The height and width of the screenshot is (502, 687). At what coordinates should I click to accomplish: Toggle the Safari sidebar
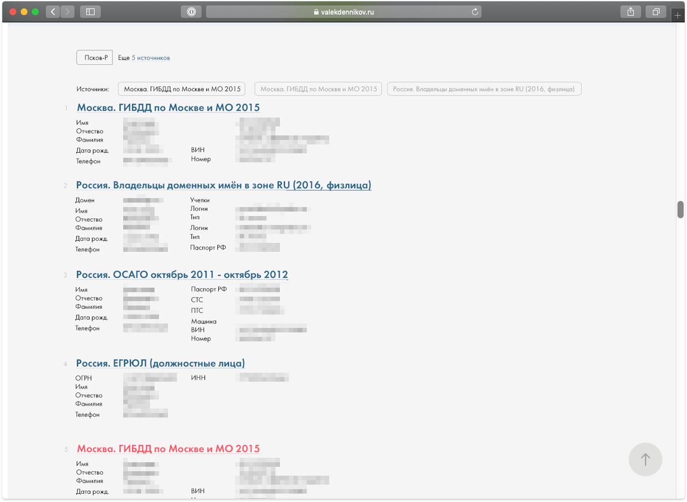click(x=90, y=11)
